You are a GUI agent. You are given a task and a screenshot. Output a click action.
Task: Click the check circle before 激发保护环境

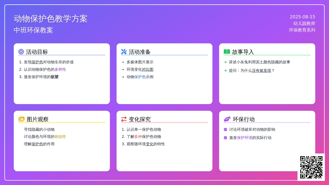pos(225,138)
